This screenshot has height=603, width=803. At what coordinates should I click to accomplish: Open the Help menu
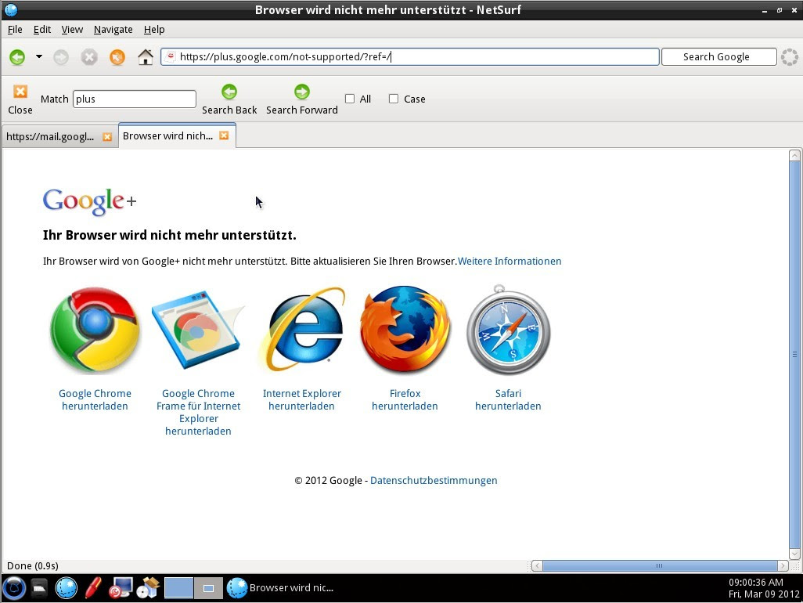click(154, 29)
